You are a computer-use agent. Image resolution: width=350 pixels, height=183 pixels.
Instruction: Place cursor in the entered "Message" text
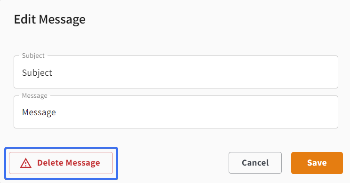(39, 112)
